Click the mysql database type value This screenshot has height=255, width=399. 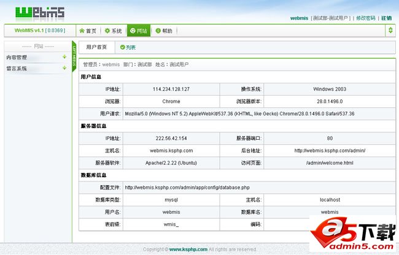[x=171, y=200]
